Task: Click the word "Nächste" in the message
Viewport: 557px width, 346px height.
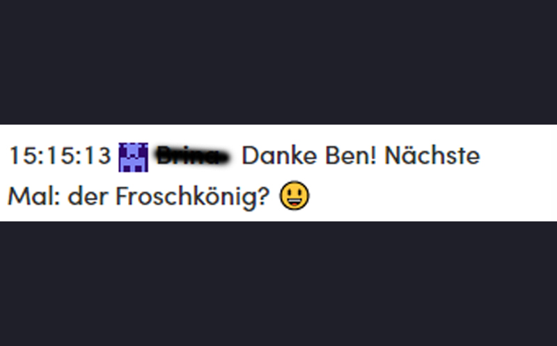Action: click(432, 155)
